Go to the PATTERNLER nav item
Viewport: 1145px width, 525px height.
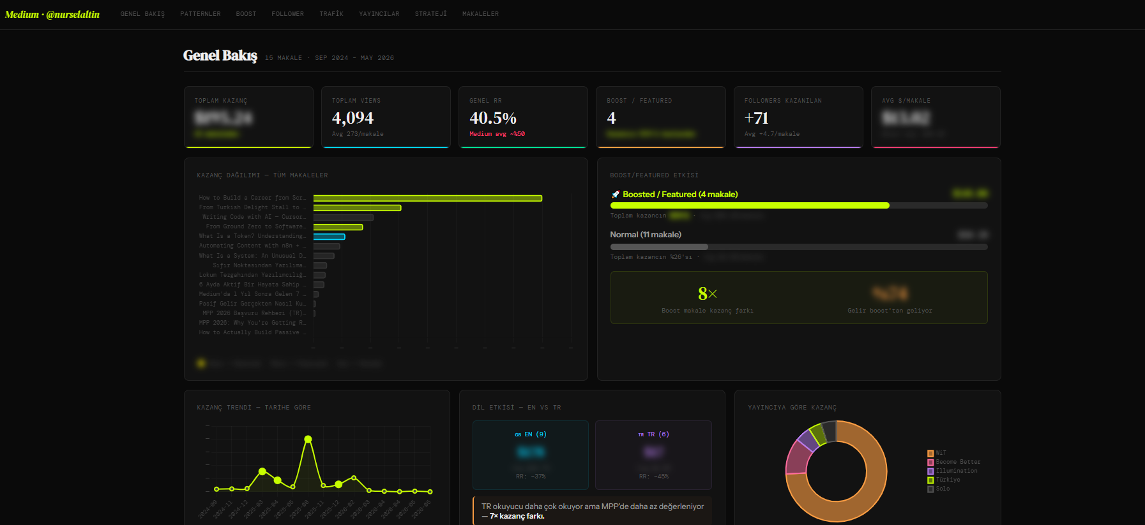point(201,14)
